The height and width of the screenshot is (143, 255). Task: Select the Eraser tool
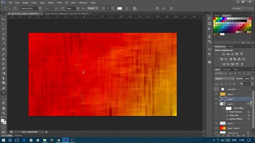pos(4,68)
